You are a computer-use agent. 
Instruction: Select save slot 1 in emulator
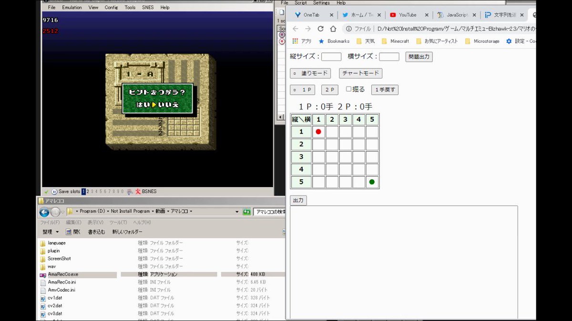tap(84, 192)
